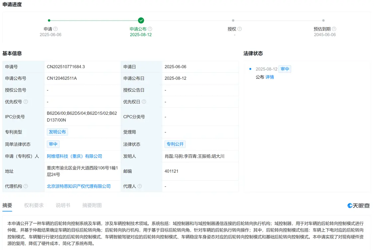Open the 北京派特恩知识产权代理有限公司 link
Image resolution: width=374 pixels, height=250 pixels.
tap(78, 186)
